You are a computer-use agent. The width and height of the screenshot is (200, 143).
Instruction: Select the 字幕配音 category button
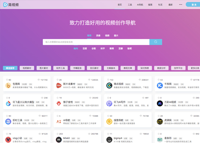pyautogui.click(x=77, y=68)
